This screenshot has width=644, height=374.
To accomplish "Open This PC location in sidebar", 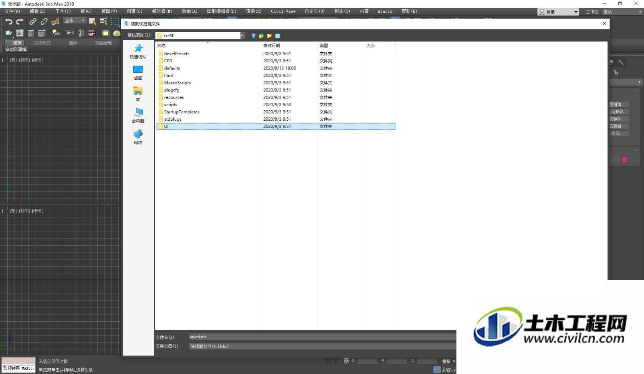I will click(x=138, y=116).
